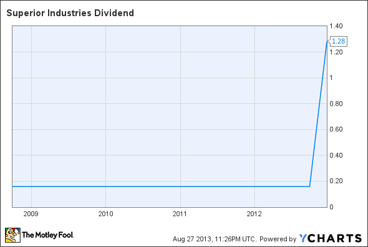
Task: Click the 0 y-axis label
Action: click(331, 207)
